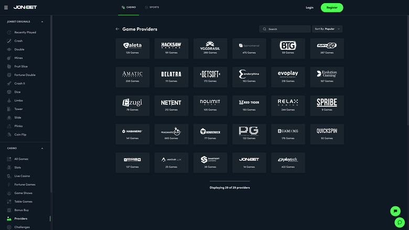This screenshot has width=409, height=230.
Task: Click the Bonus Buy icon
Action: click(9, 210)
